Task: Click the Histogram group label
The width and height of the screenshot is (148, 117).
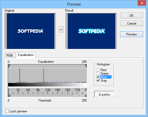Action: coord(103,64)
